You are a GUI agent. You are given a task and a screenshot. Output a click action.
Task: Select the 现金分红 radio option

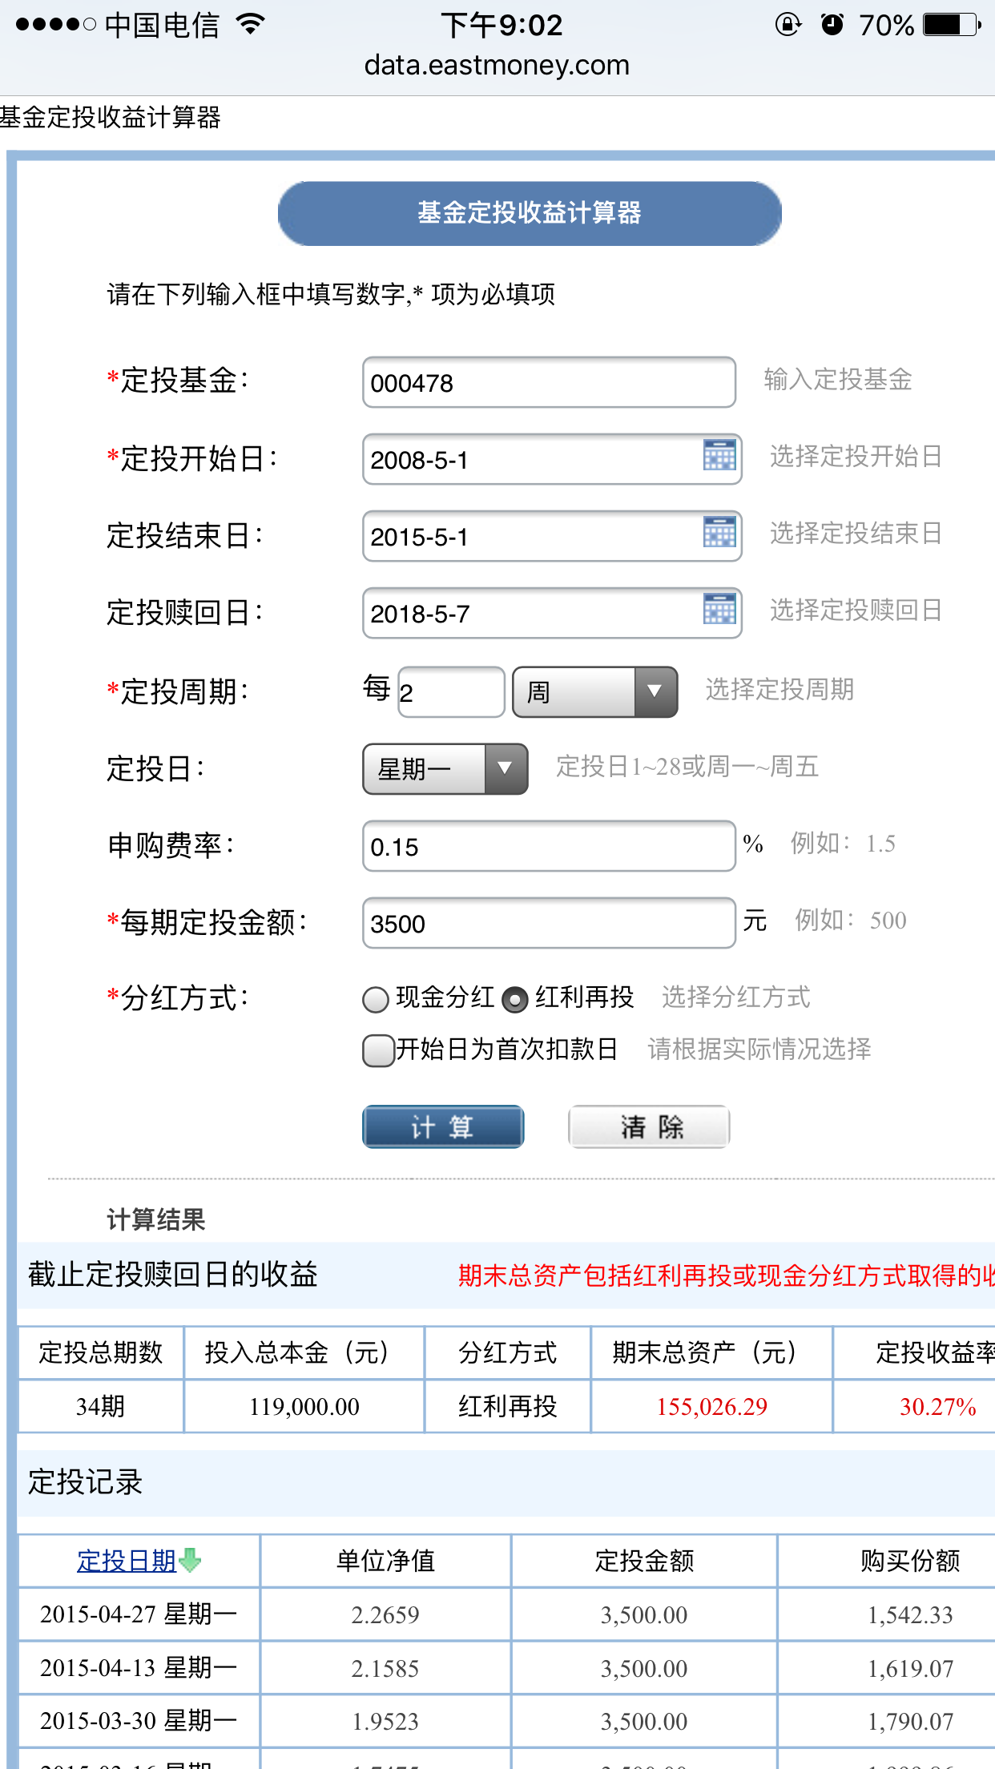pos(375,999)
